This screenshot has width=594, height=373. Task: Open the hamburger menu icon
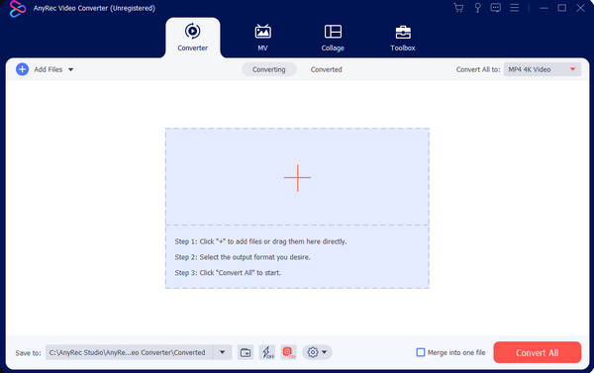[x=515, y=8]
